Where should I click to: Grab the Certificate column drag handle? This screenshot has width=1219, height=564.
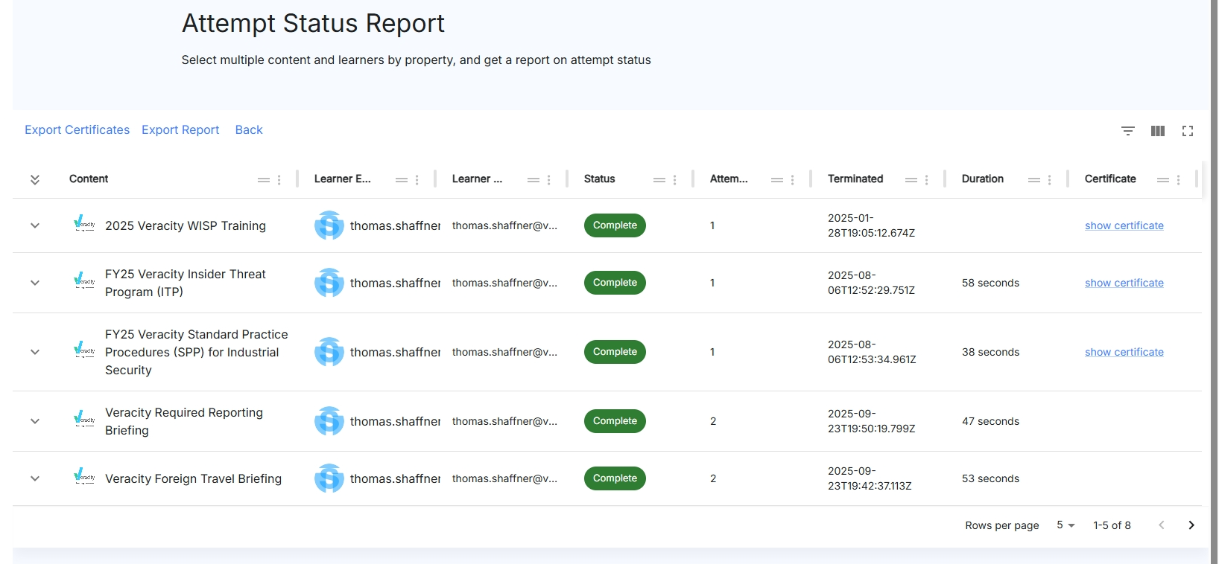1163,180
